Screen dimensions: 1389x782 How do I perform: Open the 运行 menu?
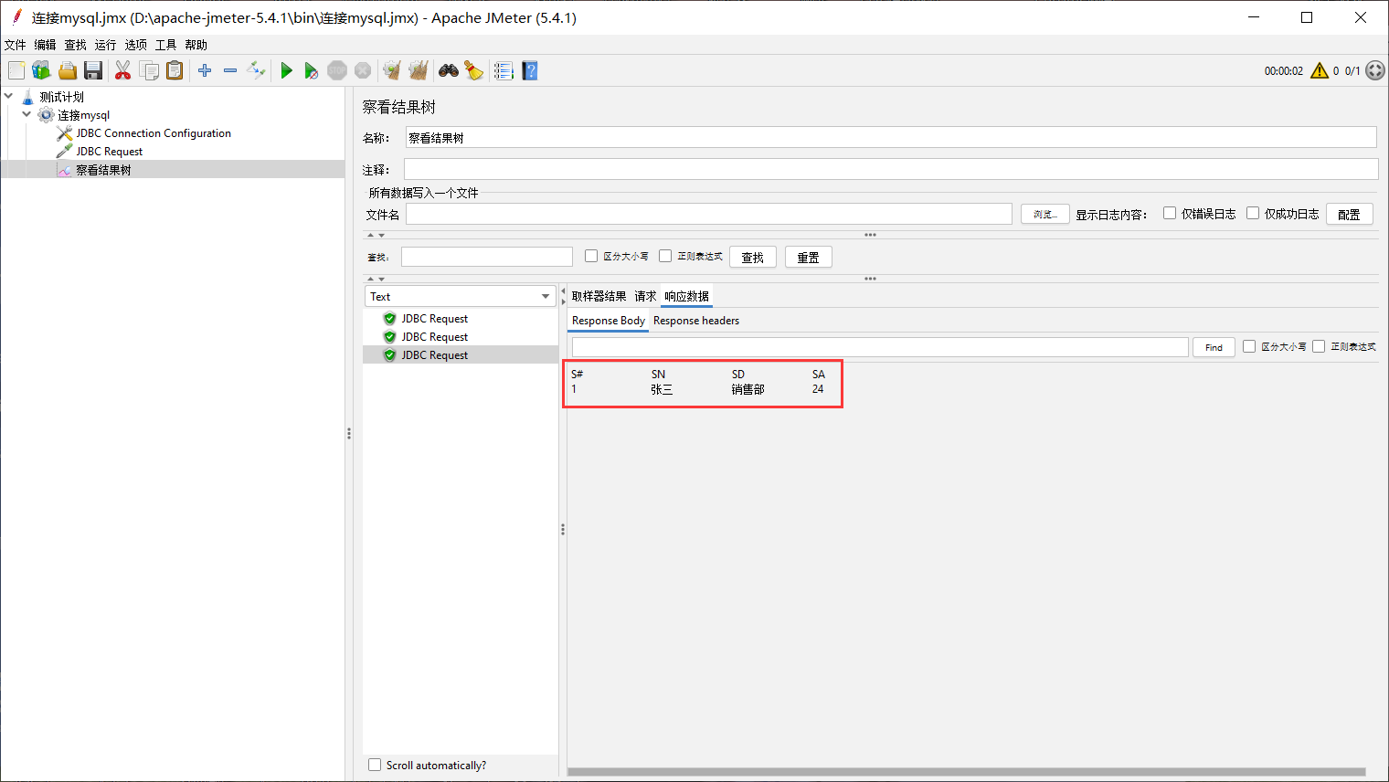[105, 45]
